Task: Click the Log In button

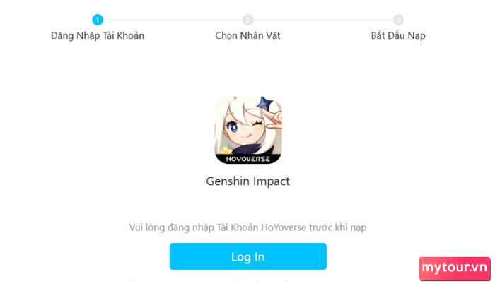Action: pyautogui.click(x=248, y=256)
